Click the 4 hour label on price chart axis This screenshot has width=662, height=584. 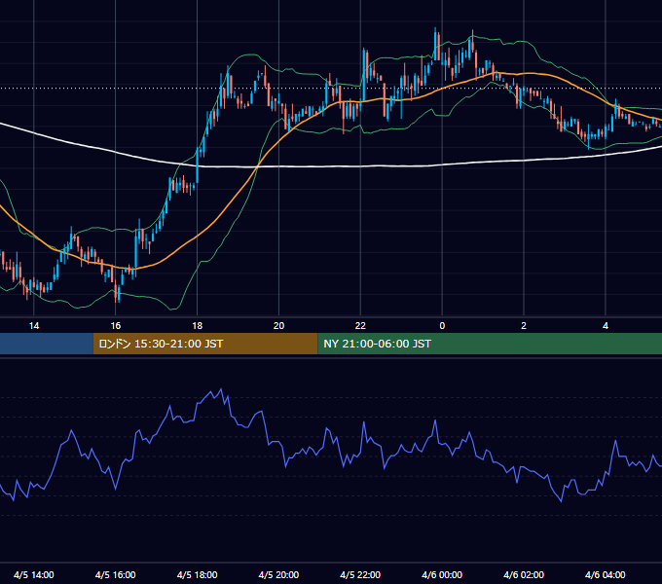[606, 326]
